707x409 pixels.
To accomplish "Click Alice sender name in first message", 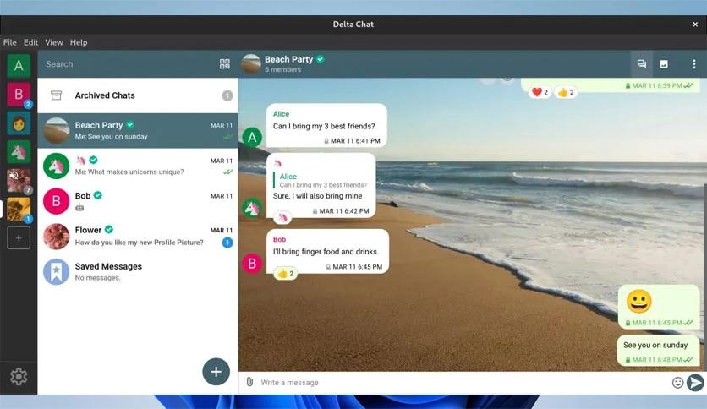I will [x=281, y=114].
